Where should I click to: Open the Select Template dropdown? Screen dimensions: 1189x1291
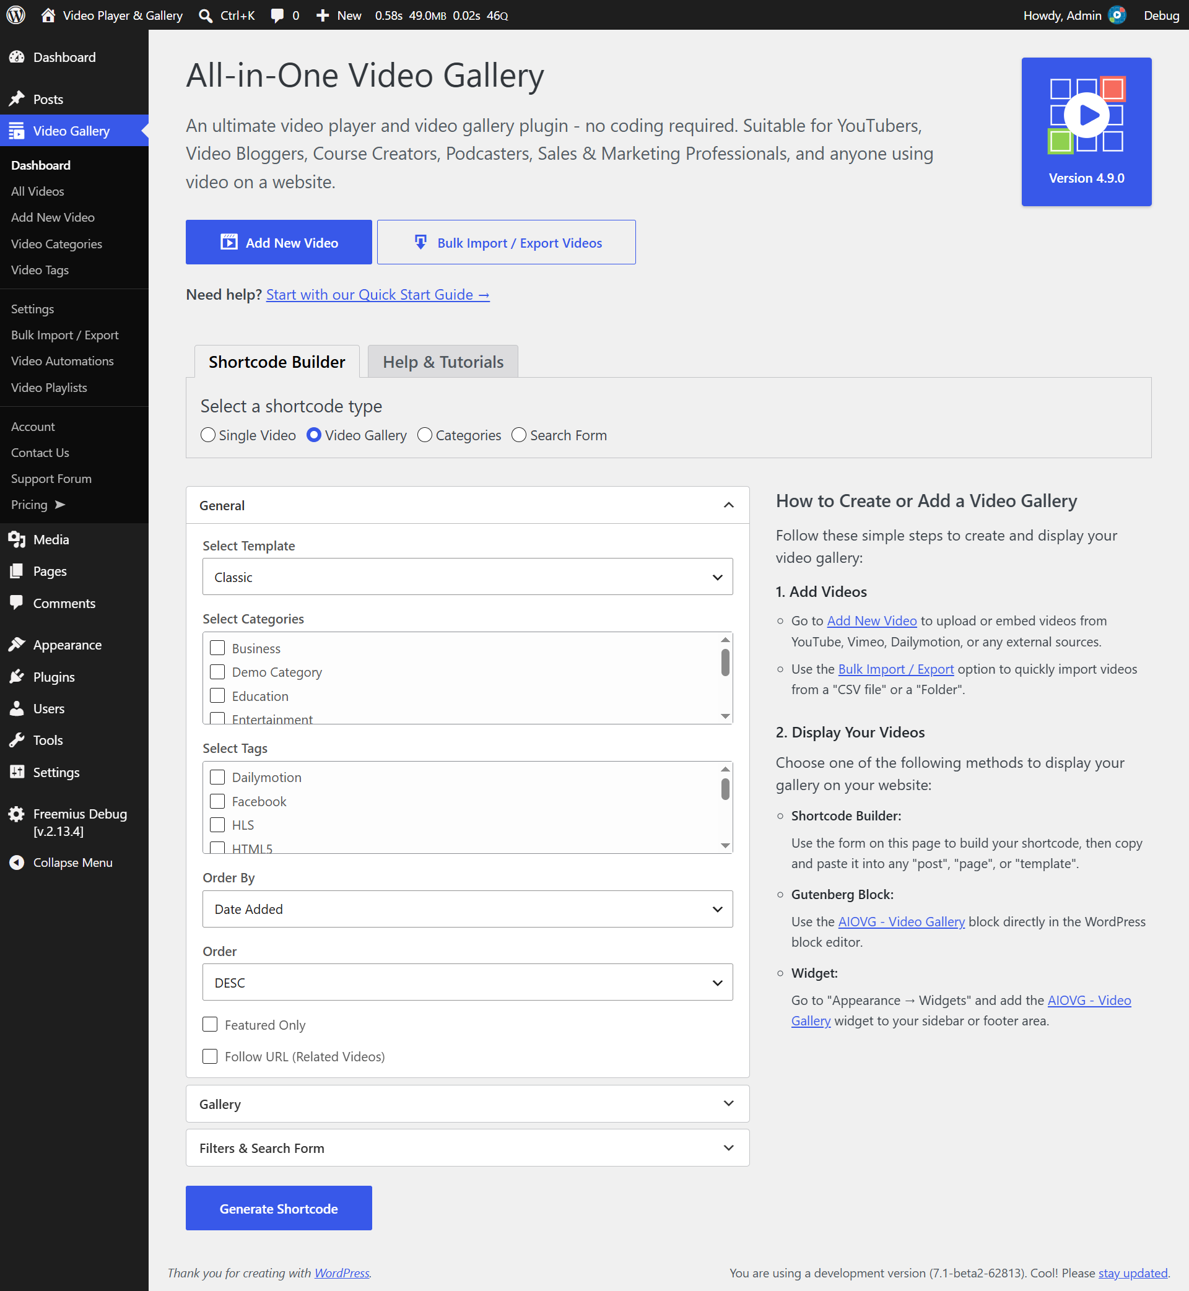(468, 576)
